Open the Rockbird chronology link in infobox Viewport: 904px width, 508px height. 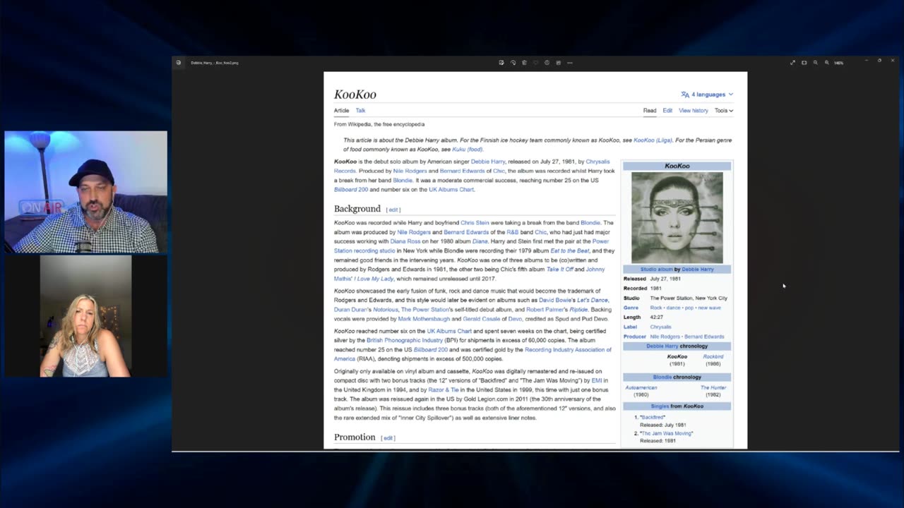click(x=713, y=357)
